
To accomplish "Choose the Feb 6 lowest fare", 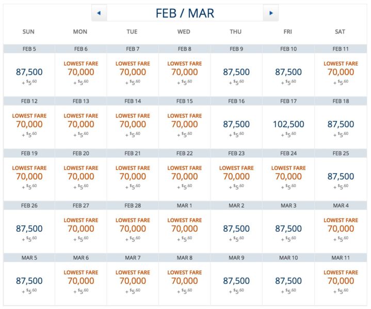I will (80, 73).
